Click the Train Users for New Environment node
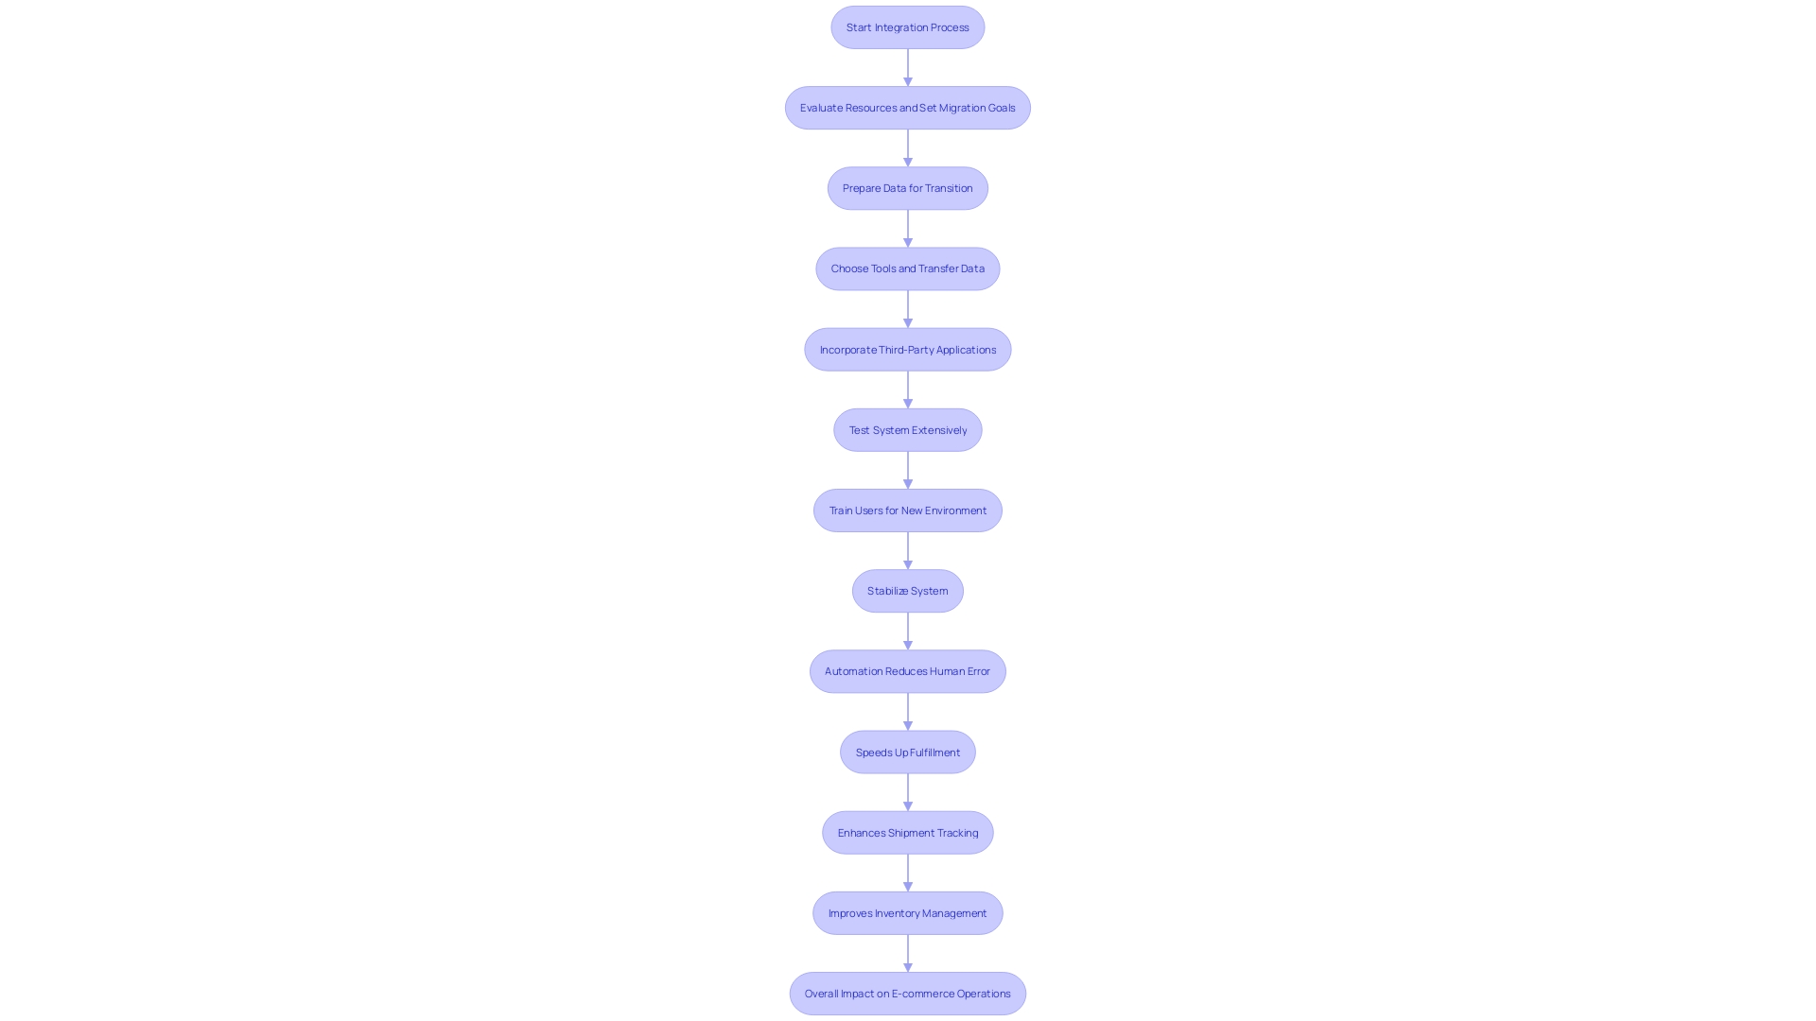Screen dimensions: 1816x1021 click(x=908, y=509)
